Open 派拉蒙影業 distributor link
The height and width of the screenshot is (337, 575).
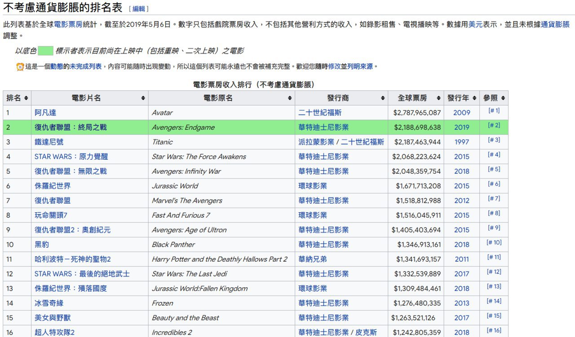click(316, 142)
